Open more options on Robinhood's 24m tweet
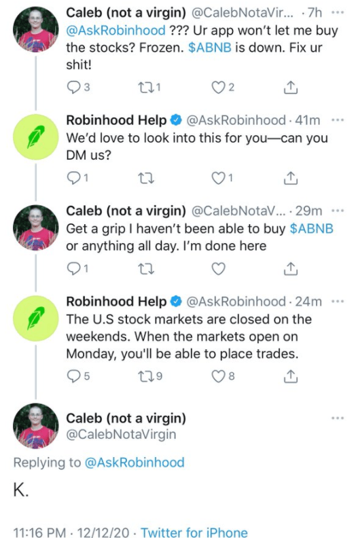The width and height of the screenshot is (354, 538). point(338,302)
